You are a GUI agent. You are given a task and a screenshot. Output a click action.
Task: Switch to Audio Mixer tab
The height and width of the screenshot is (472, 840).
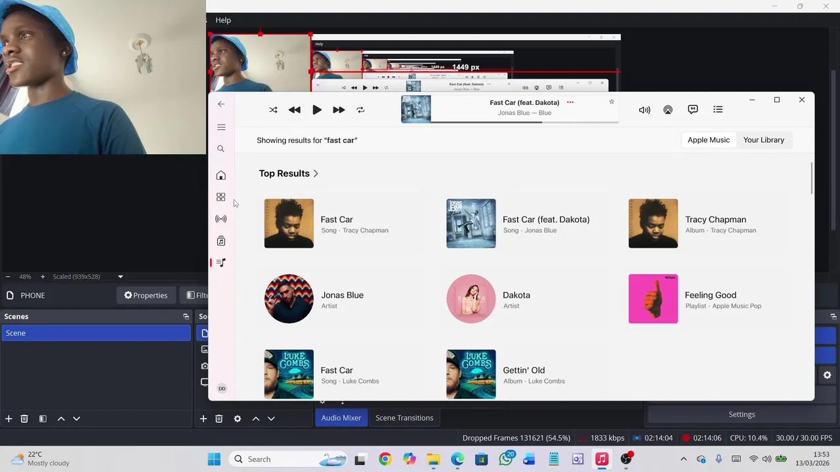point(341,418)
